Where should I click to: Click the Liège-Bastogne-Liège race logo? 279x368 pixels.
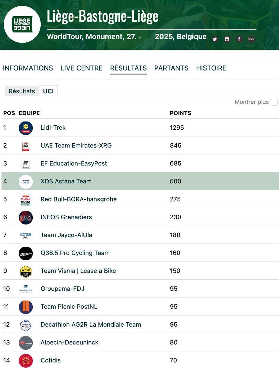click(x=22, y=24)
